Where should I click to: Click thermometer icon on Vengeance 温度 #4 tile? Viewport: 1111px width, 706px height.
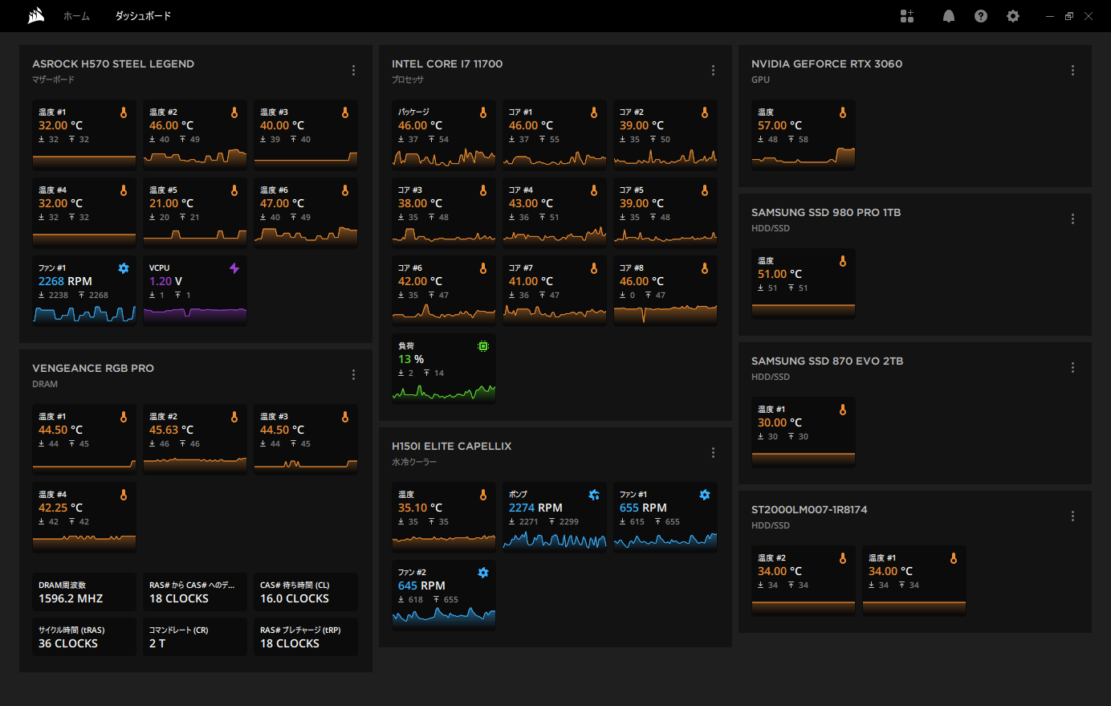coord(124,495)
